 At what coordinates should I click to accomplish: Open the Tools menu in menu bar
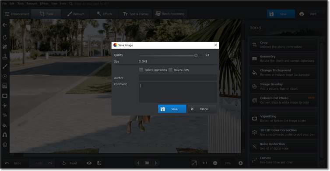point(21,3)
